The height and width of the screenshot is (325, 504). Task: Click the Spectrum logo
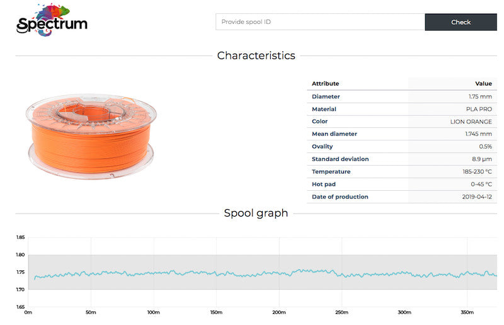point(52,21)
